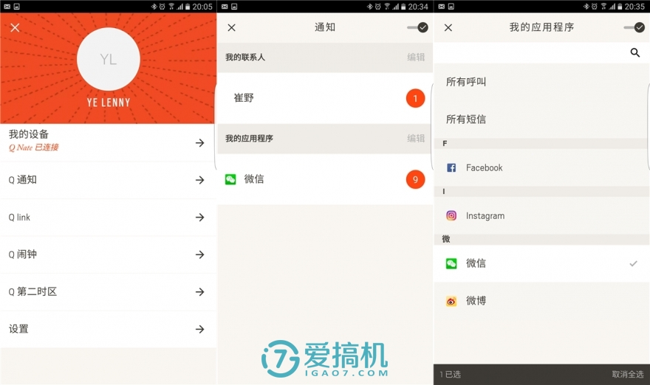
Task: Open the arrow next to Q 第二时区
Action: (x=200, y=292)
